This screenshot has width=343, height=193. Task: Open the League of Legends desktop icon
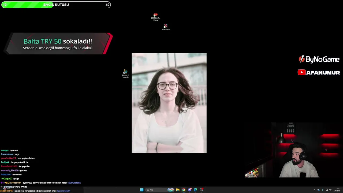pyautogui.click(x=125, y=74)
